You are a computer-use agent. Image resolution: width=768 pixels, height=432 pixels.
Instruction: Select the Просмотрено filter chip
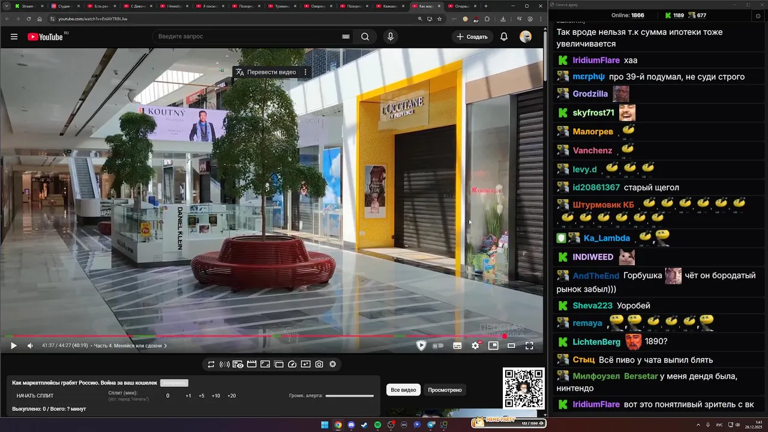pos(445,390)
